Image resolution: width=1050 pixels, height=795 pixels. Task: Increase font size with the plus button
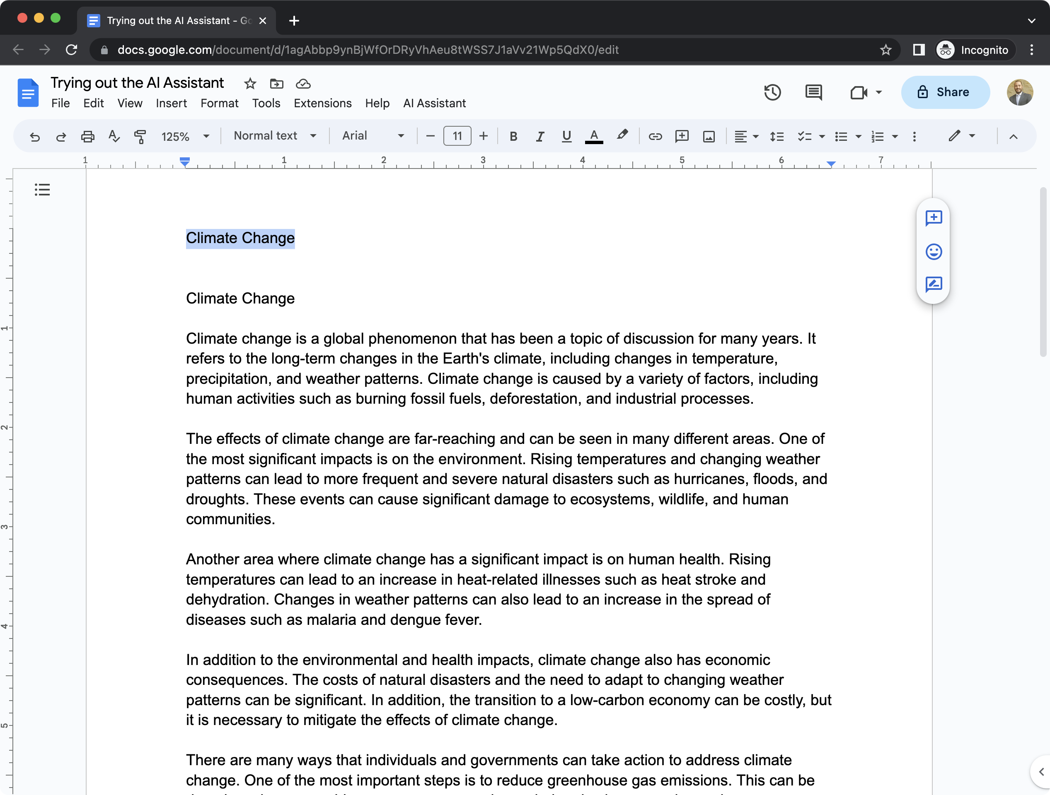click(x=484, y=137)
